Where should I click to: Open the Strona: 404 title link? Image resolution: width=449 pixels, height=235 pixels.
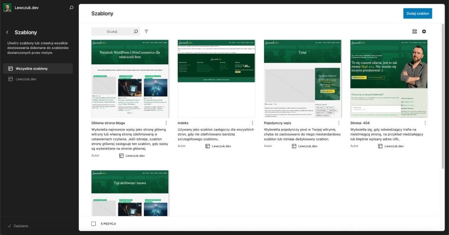click(x=360, y=123)
